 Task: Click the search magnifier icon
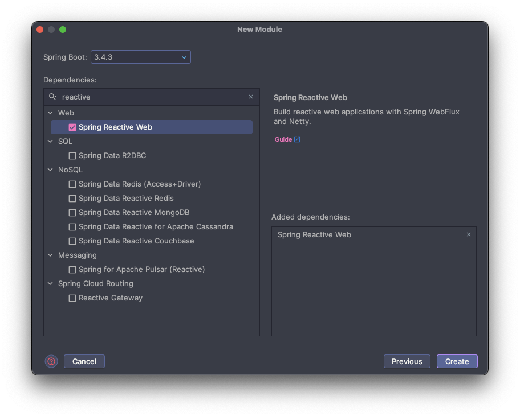53,97
